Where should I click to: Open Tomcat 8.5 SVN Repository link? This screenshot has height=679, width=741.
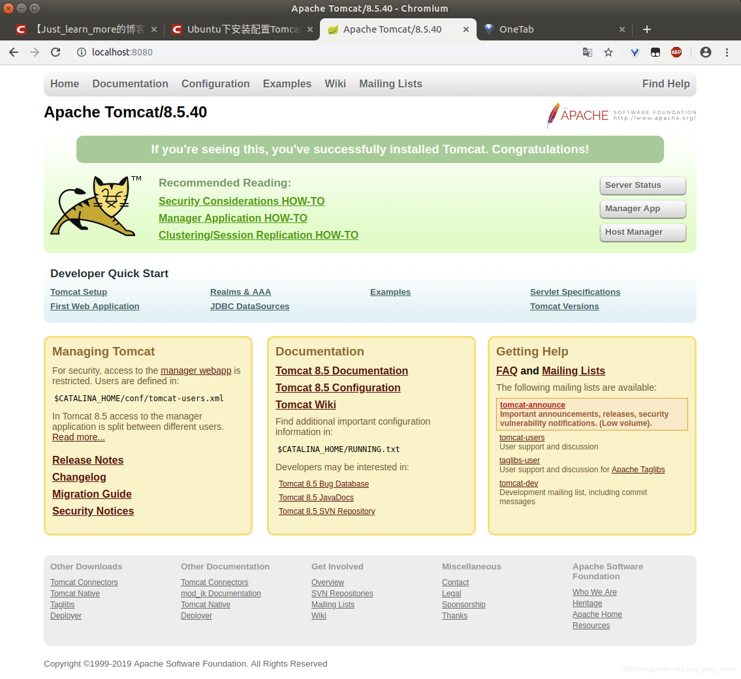326,511
